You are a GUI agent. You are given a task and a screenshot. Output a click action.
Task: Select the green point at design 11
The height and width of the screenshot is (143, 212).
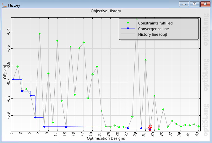click(x=57, y=41)
